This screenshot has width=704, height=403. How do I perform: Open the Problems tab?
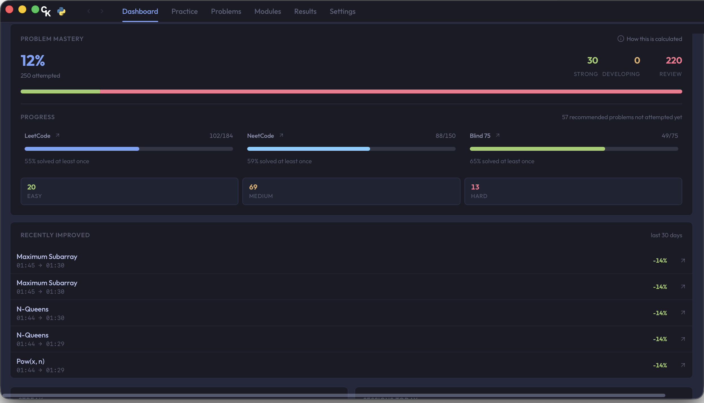pos(226,11)
